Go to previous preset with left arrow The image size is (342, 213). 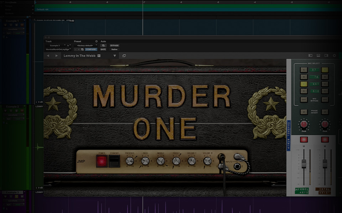click(x=48, y=56)
